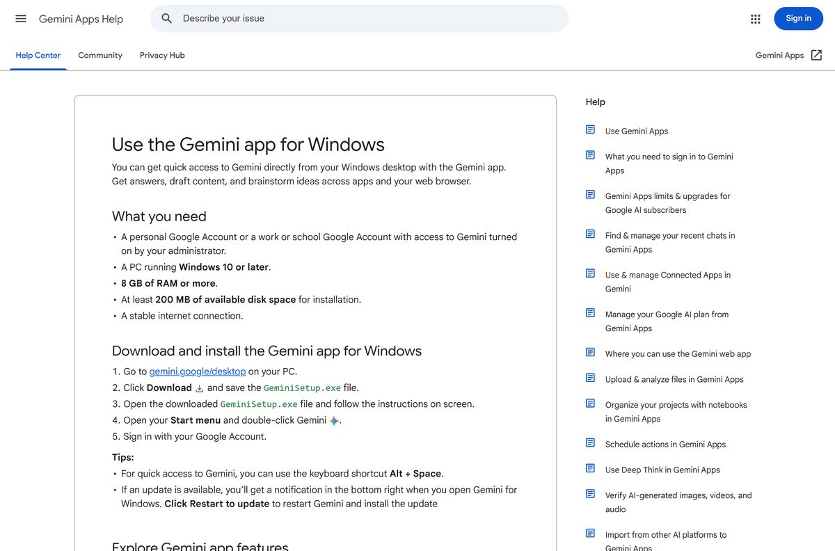Screen dimensions: 835x551
Task: Click the GeminiSetup.exe text in step 3
Action: click(259, 404)
